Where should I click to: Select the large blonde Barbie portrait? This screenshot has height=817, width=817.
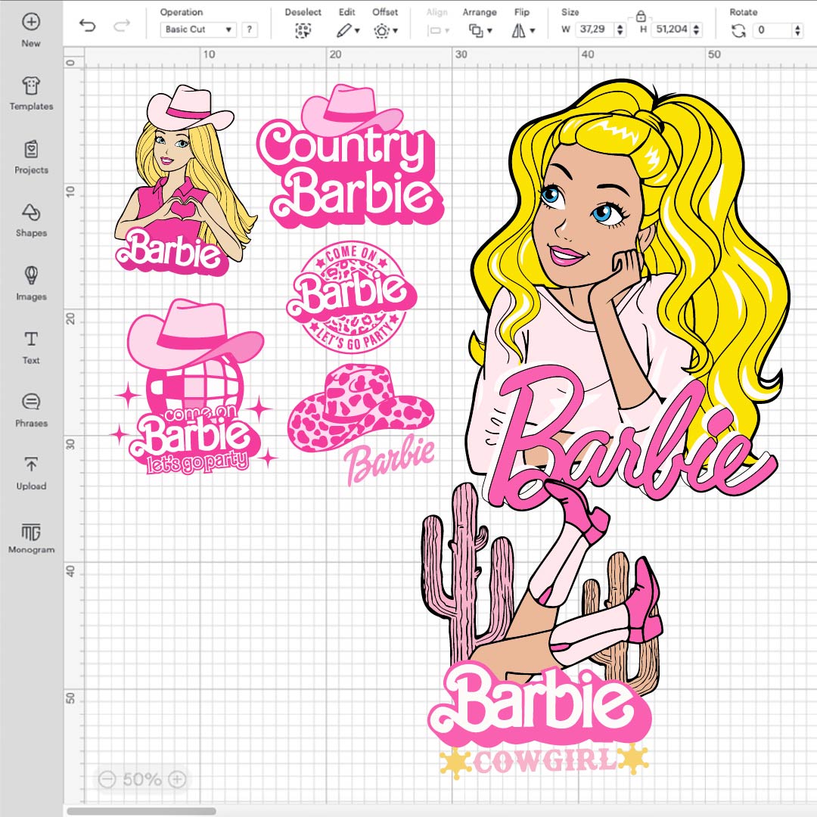click(x=629, y=294)
